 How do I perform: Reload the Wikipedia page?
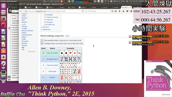point(86,11)
